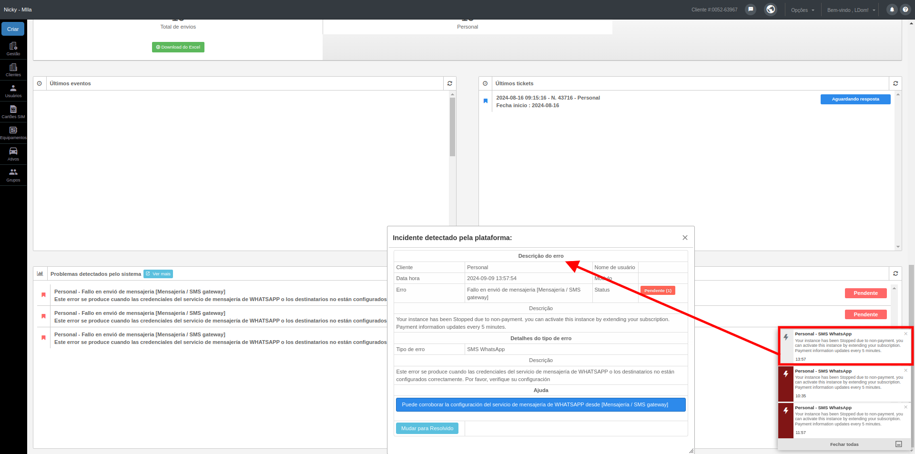Click the Criar button
The width and height of the screenshot is (915, 454).
(x=13, y=29)
